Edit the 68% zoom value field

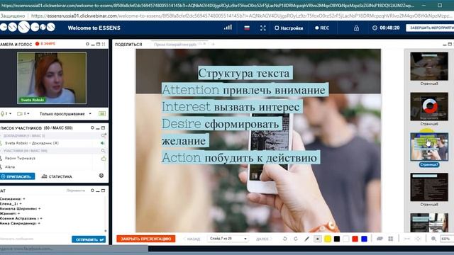point(446,239)
